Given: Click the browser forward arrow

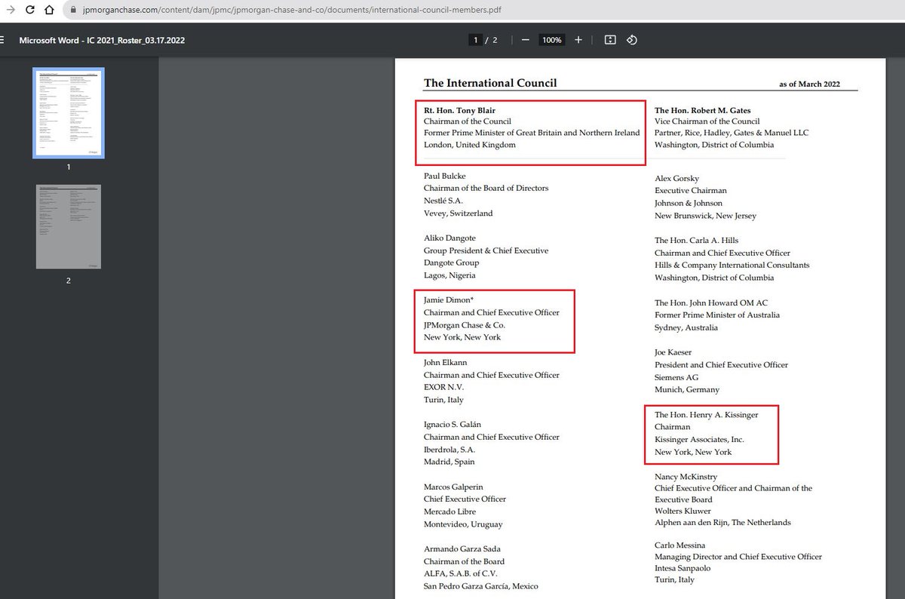Looking at the screenshot, I should coord(9,11).
